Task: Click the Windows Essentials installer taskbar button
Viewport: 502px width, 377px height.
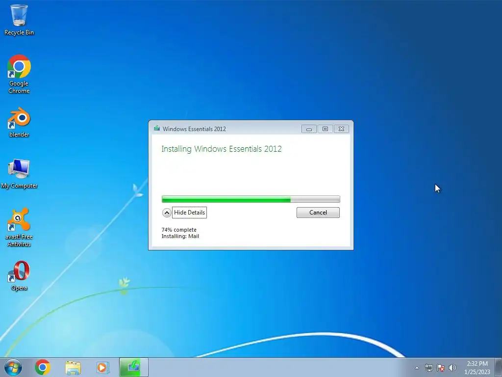Action: 133,367
